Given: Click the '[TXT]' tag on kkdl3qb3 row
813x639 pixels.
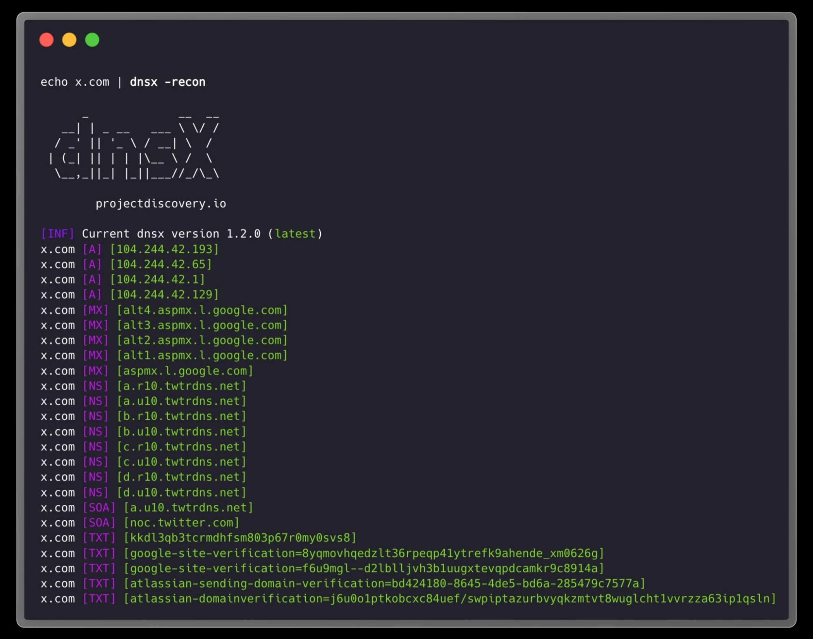Looking at the screenshot, I should tap(99, 538).
